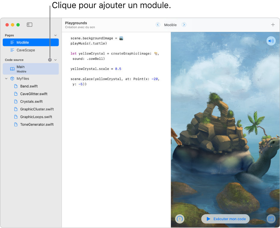Mute the sound with speaker icon

point(271,41)
